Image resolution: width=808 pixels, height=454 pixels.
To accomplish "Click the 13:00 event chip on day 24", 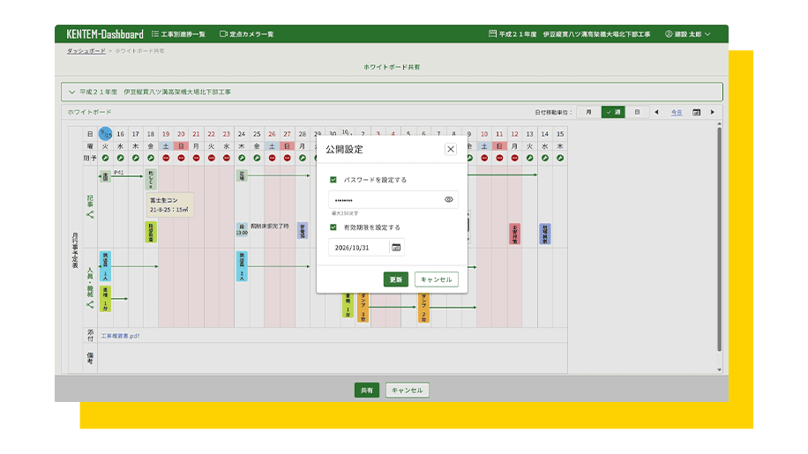I will tap(242, 229).
